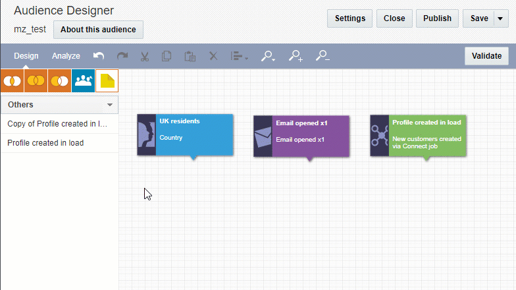Viewport: 516px width, 290px height.
Task: Select the green Profile created in load node
Action: pyautogui.click(x=419, y=136)
